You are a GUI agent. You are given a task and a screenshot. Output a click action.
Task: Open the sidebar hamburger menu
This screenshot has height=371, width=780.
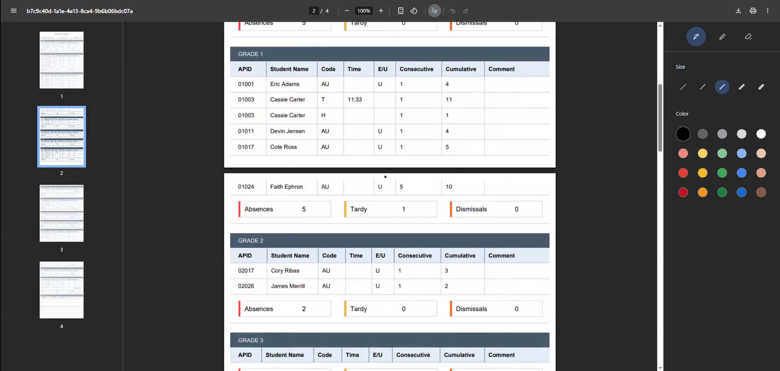tap(13, 11)
